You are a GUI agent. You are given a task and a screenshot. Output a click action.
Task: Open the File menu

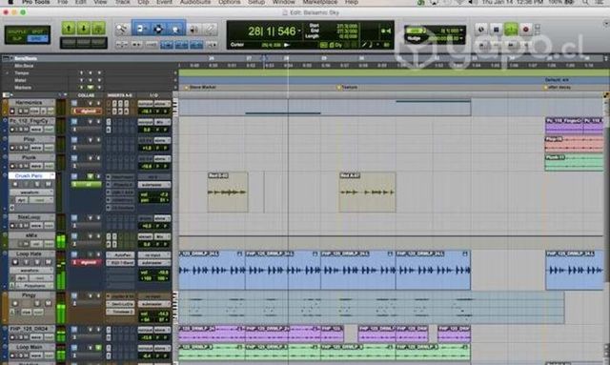coord(63,2)
